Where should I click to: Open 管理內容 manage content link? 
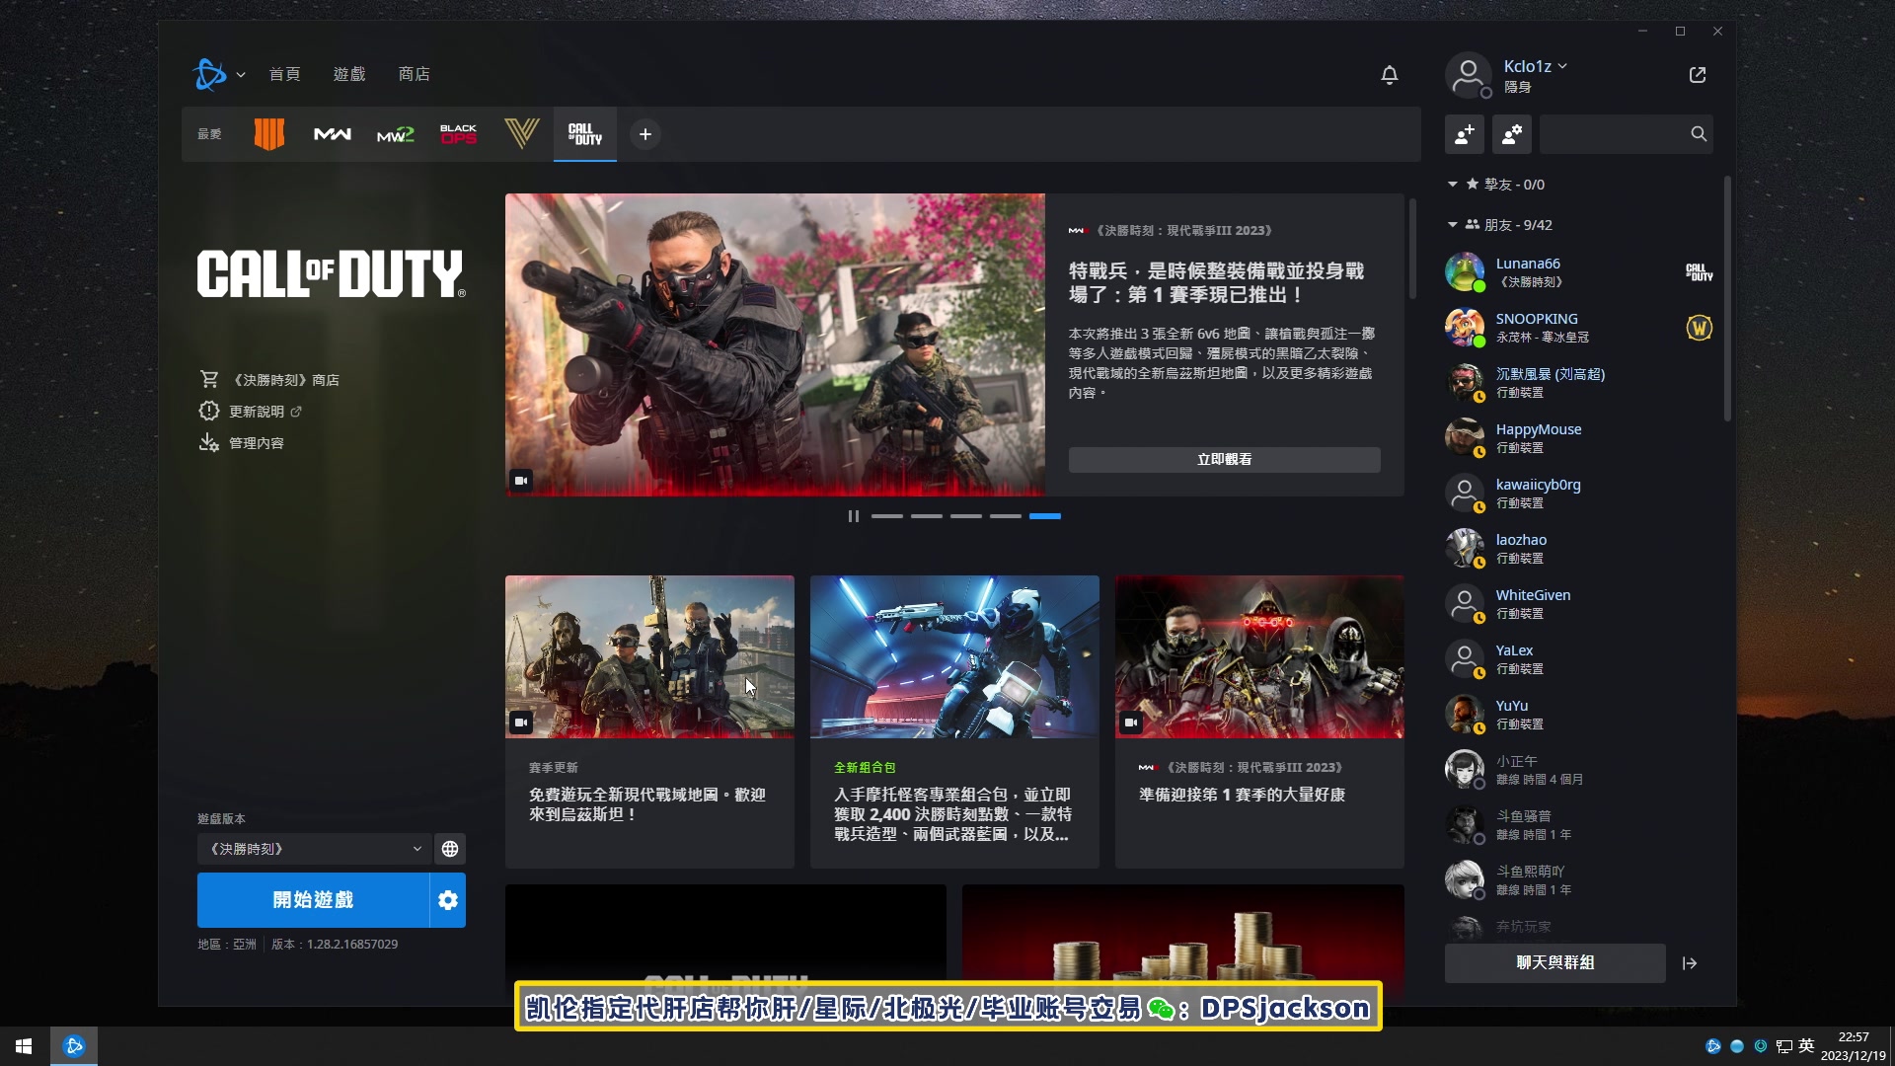coord(242,443)
